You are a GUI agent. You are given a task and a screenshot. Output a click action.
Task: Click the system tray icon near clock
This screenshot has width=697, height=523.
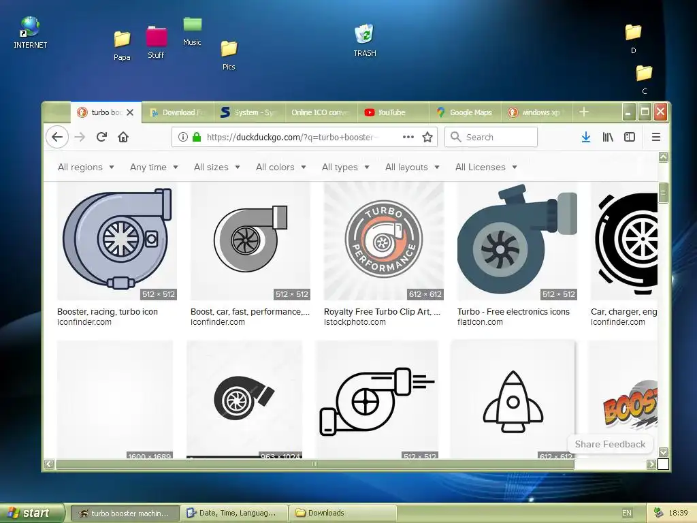[658, 512]
